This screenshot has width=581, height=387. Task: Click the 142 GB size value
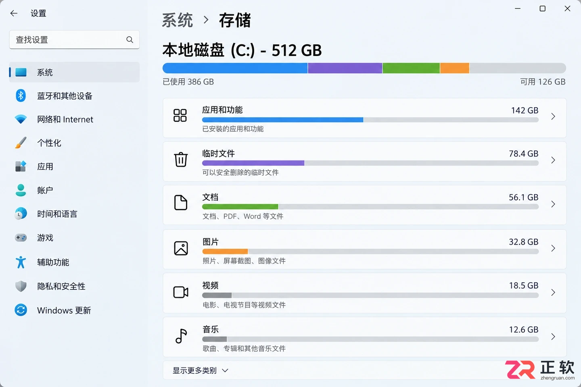click(x=525, y=110)
